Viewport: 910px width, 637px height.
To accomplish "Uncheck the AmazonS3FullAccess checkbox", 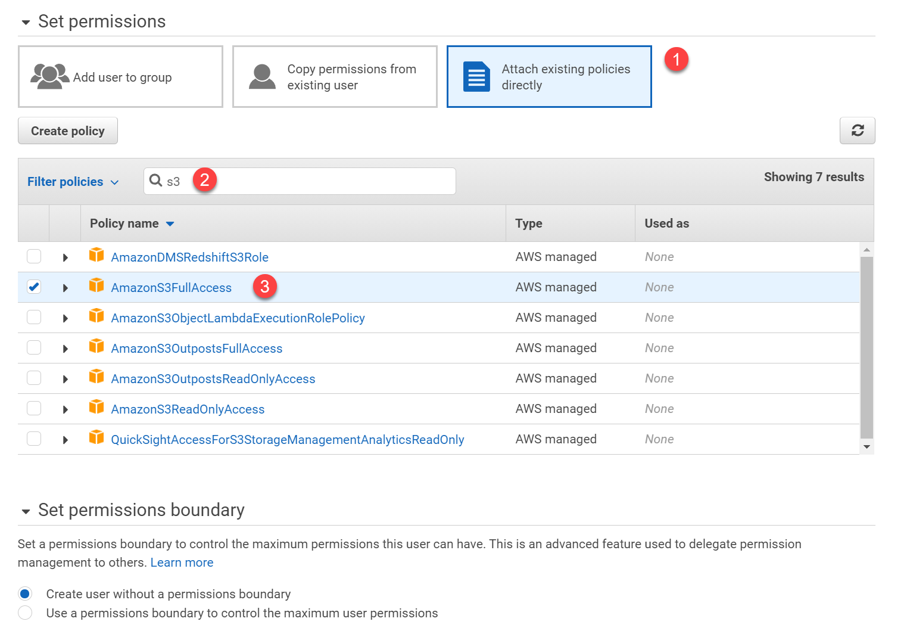I will click(x=34, y=287).
